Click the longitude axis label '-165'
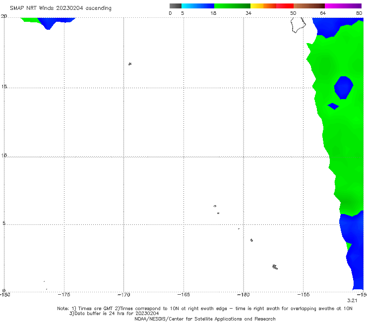The height and width of the screenshot is (322, 367). tap(183, 295)
